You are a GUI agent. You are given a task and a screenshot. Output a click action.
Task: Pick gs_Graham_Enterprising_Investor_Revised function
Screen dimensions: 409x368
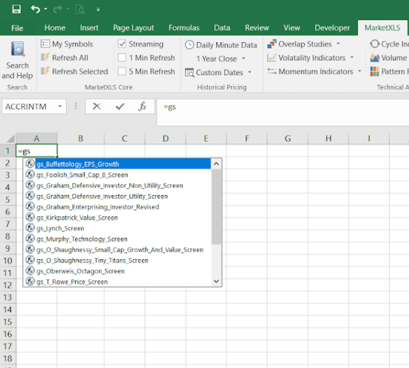tap(117, 207)
